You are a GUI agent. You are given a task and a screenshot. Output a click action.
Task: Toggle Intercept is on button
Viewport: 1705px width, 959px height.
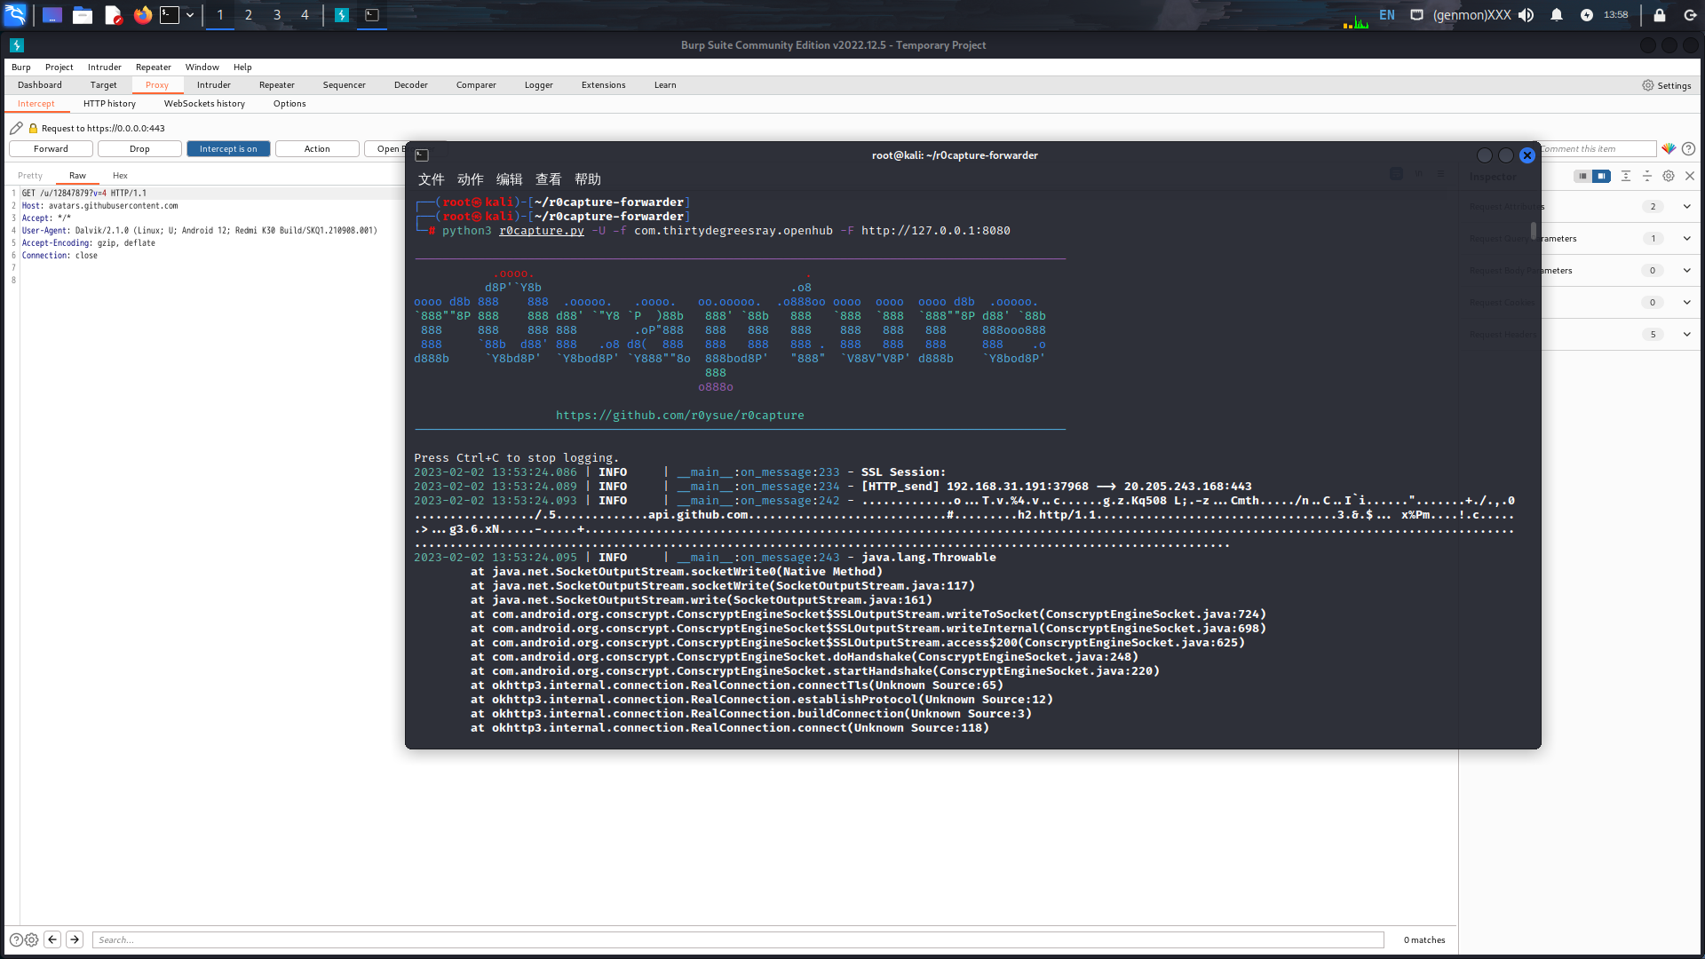(228, 149)
